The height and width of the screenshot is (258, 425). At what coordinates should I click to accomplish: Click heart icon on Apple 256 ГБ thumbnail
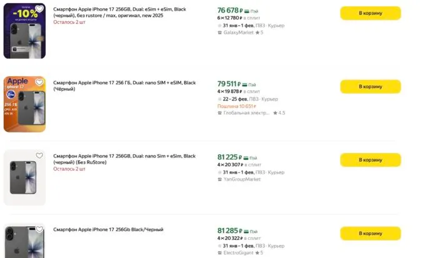coord(39,82)
